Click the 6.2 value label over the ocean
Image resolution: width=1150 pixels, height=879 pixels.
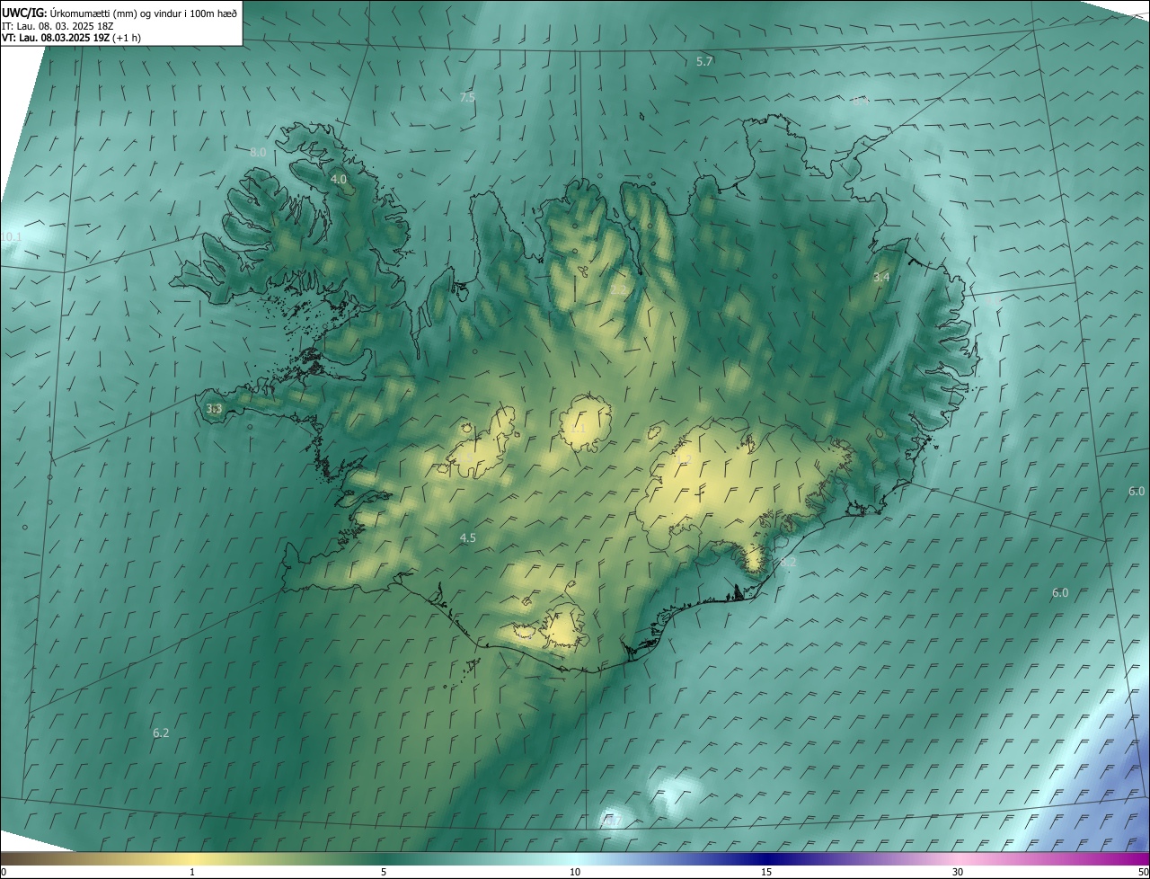coord(161,733)
